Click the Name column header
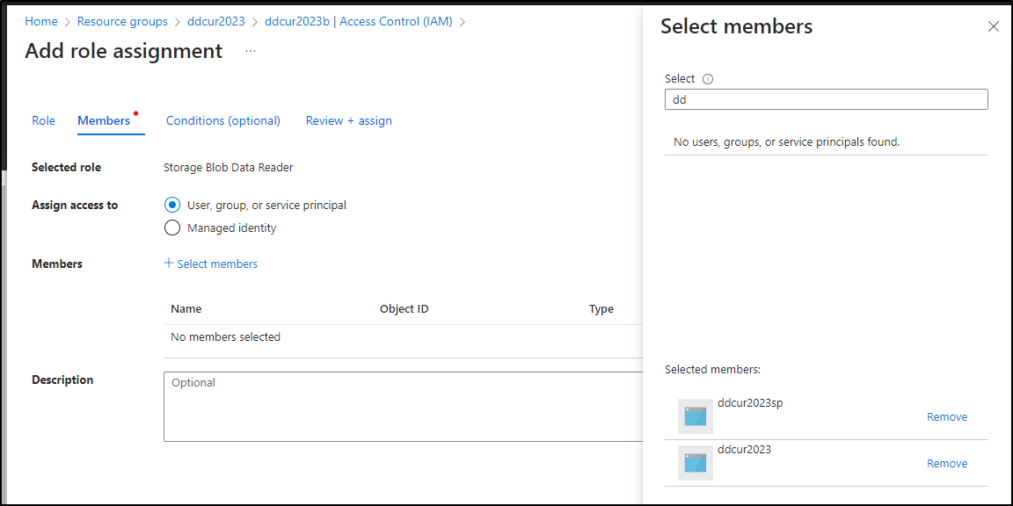Screen dimensions: 1013x506 point(186,309)
